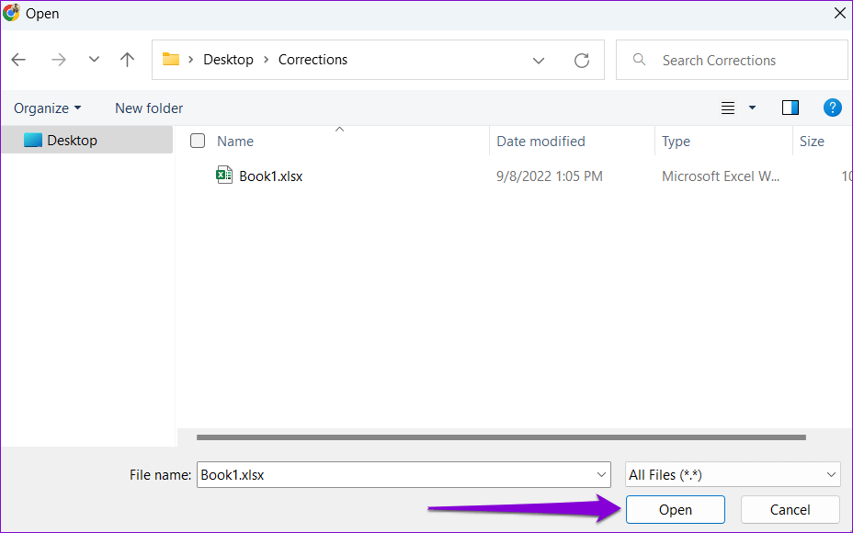Viewport: 853px width, 533px height.
Task: Open the Help question mark icon
Action: pos(832,108)
